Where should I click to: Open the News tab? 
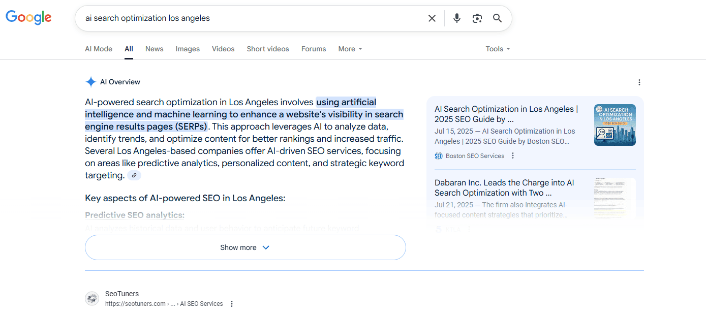[155, 49]
